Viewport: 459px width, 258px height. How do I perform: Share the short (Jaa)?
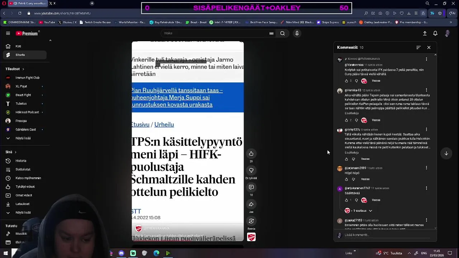pyautogui.click(x=251, y=204)
